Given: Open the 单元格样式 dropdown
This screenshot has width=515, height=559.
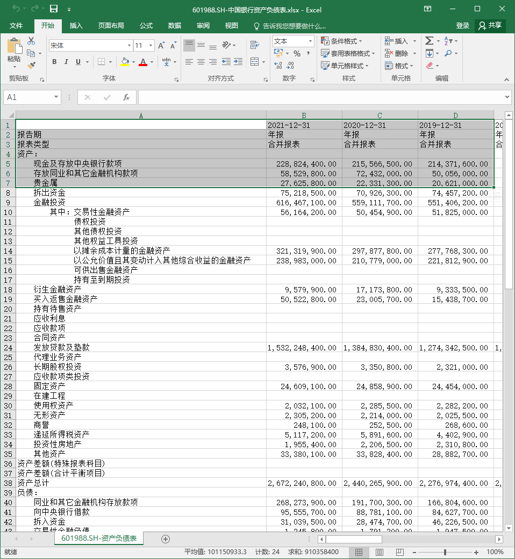Looking at the screenshot, I should 345,66.
